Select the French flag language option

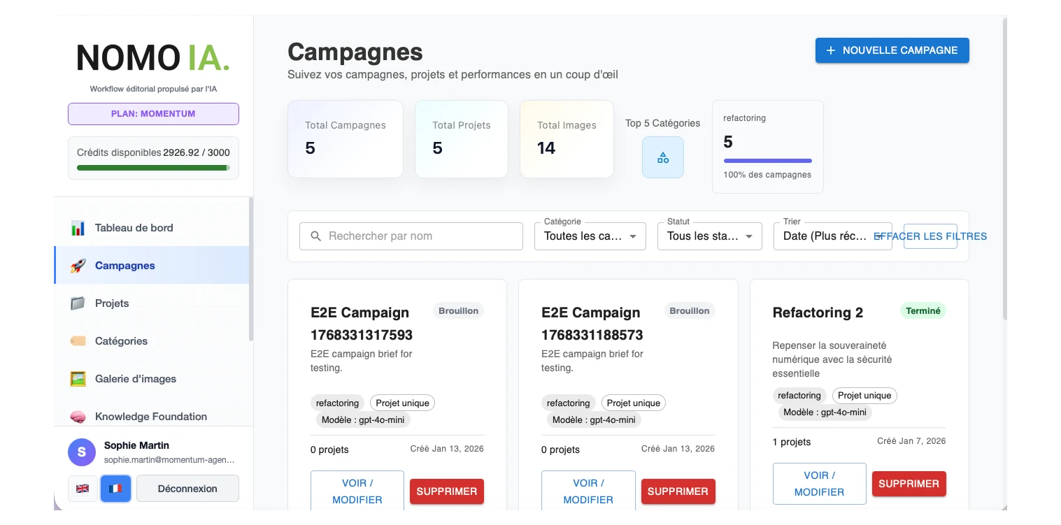[x=115, y=488]
